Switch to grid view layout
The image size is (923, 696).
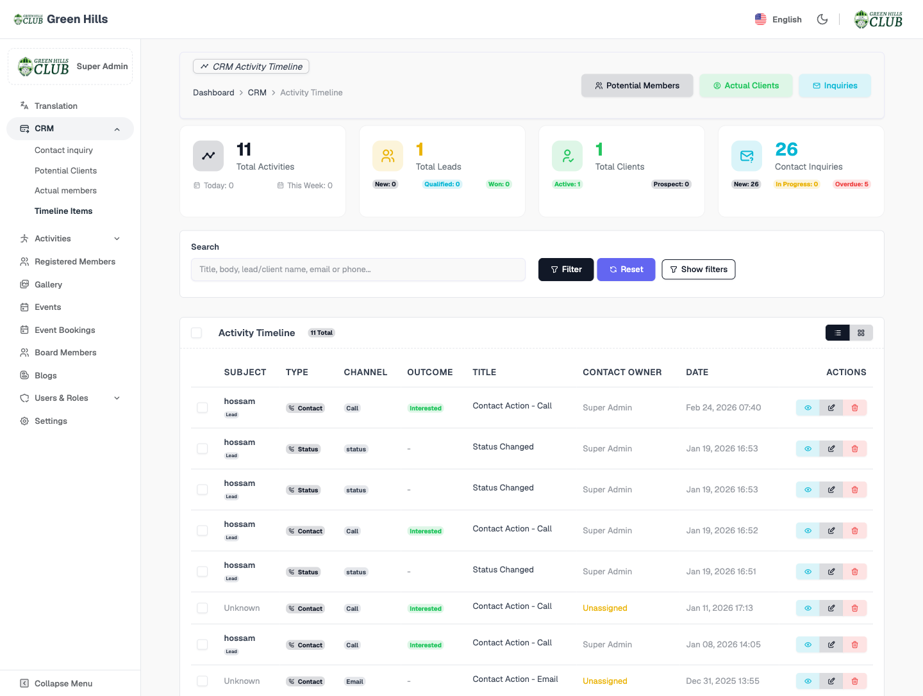pyautogui.click(x=861, y=333)
